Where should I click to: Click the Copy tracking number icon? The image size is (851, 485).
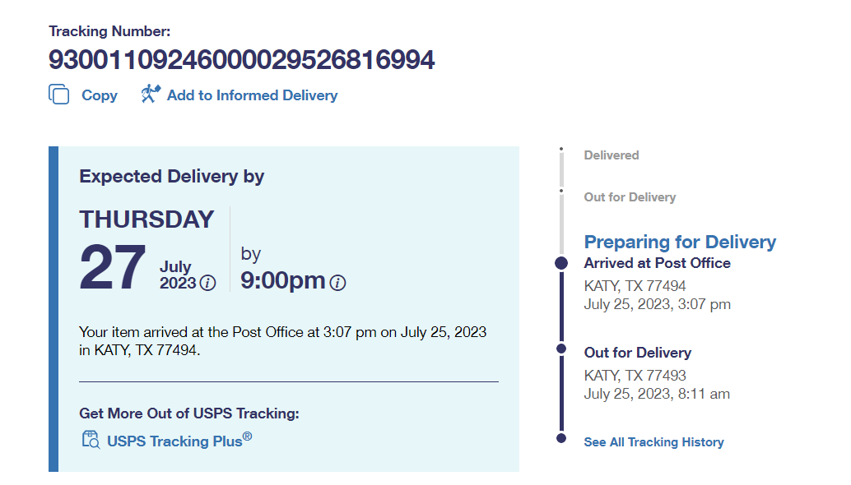click(59, 95)
